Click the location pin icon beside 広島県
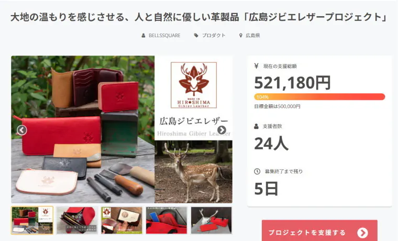This screenshot has height=241, width=398. [x=240, y=36]
